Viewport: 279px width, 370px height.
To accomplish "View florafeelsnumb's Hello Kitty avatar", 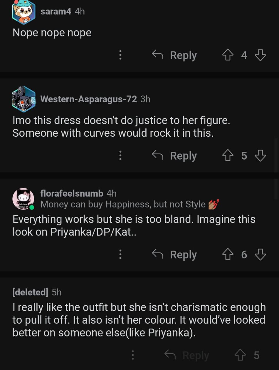I will (23, 199).
